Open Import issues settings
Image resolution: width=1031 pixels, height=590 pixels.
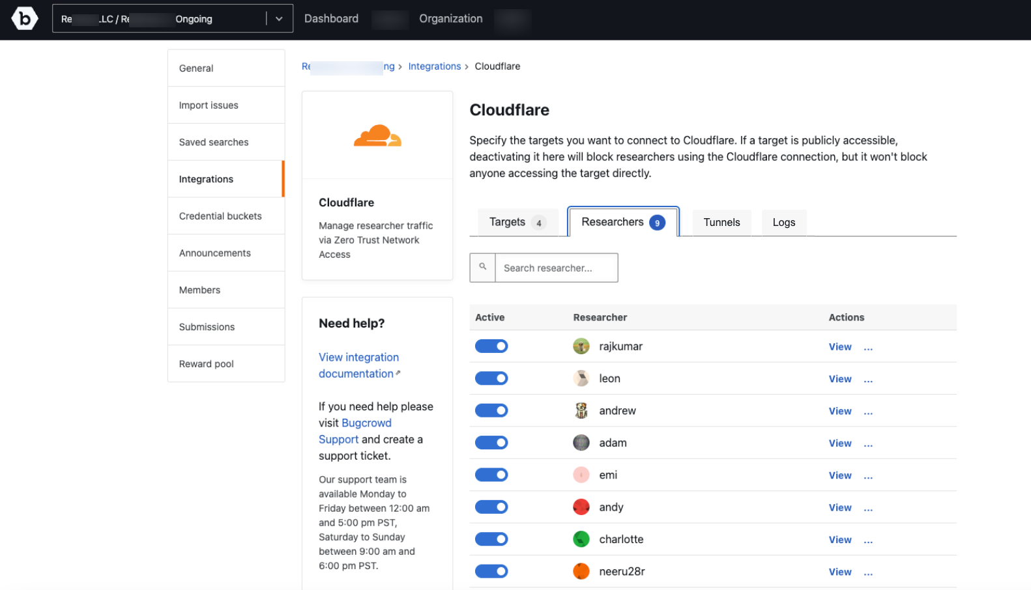[226, 105]
